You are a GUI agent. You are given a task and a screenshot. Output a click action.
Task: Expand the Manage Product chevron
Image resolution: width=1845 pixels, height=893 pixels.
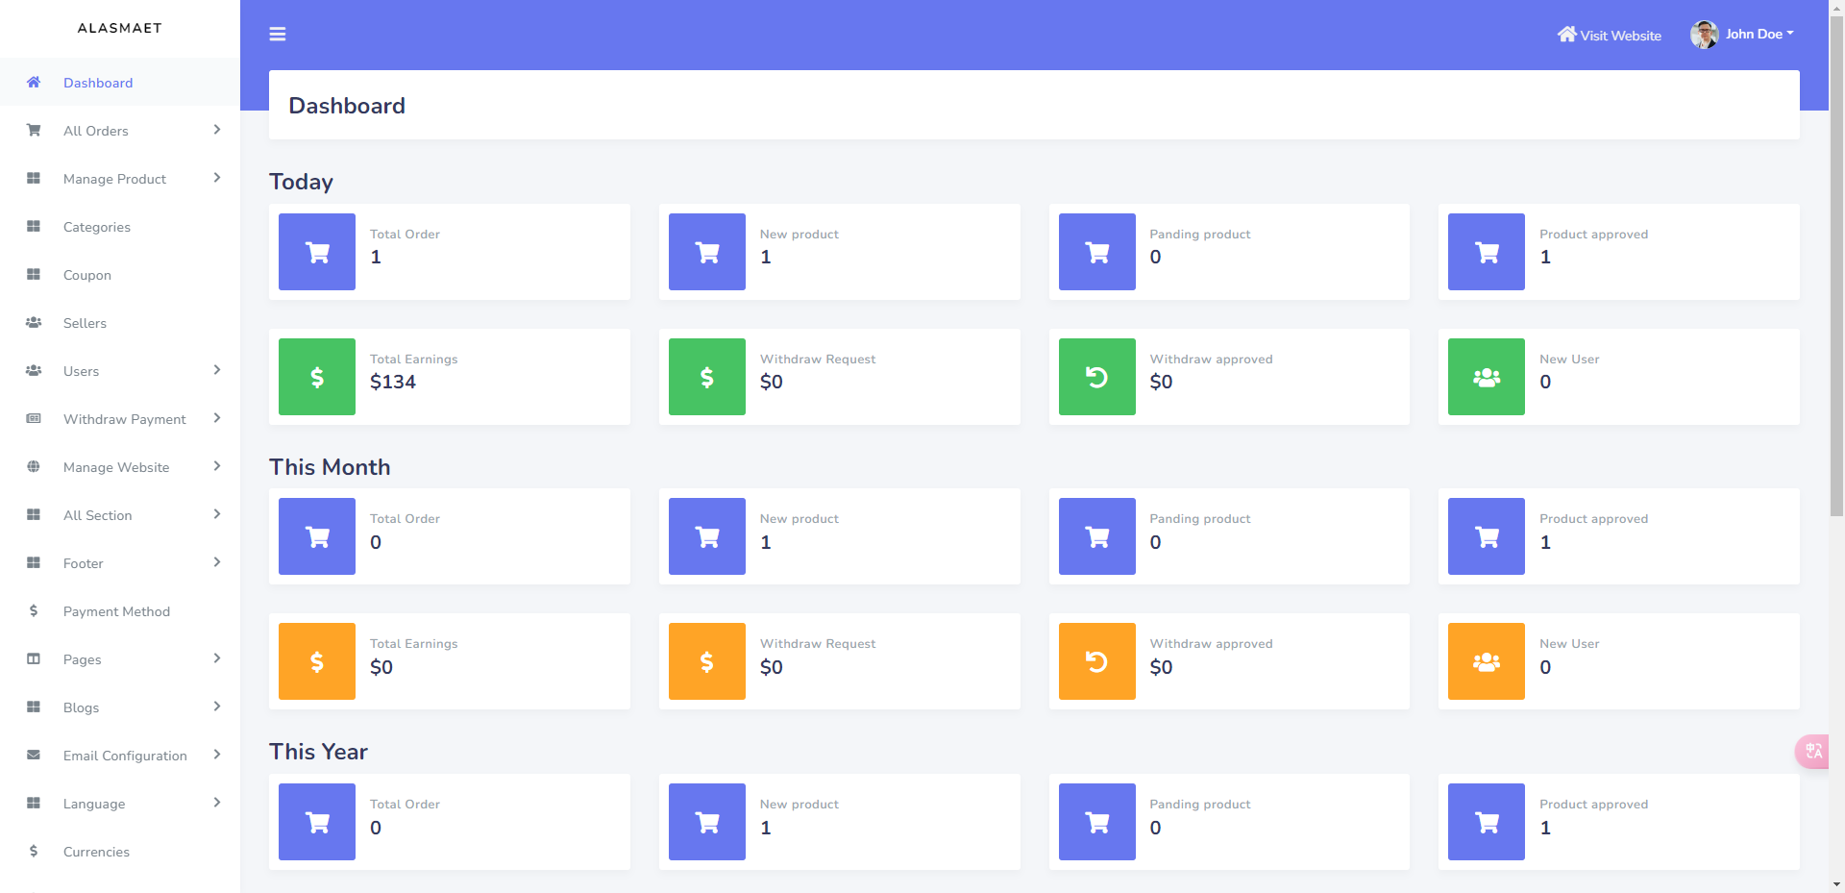coord(217,178)
